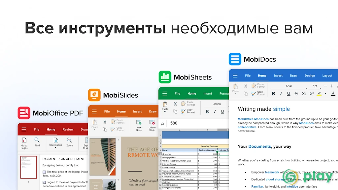Toggle Italic in MobiSheets toolbar

pyautogui.click(x=215, y=111)
